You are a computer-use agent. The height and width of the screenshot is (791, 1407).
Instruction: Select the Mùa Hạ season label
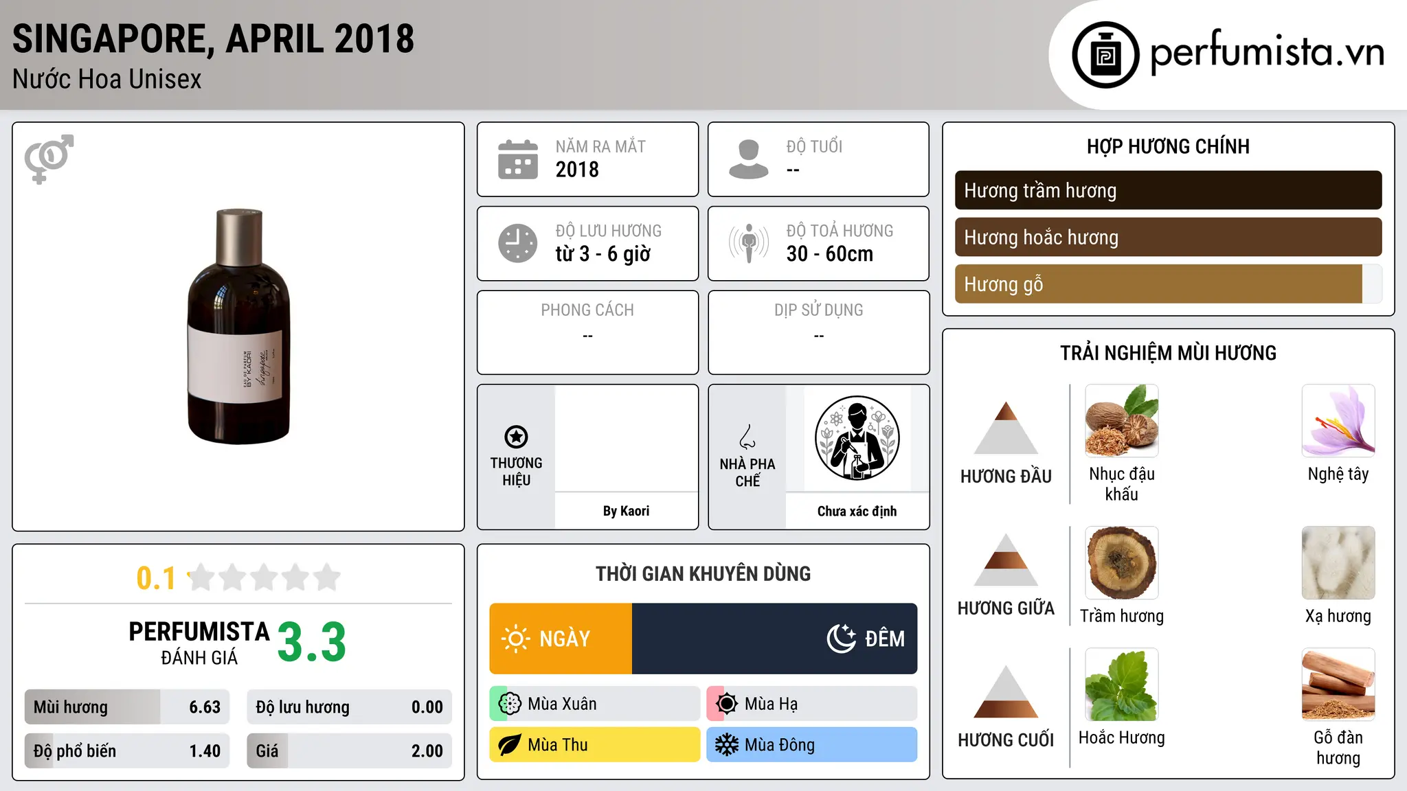(x=772, y=704)
